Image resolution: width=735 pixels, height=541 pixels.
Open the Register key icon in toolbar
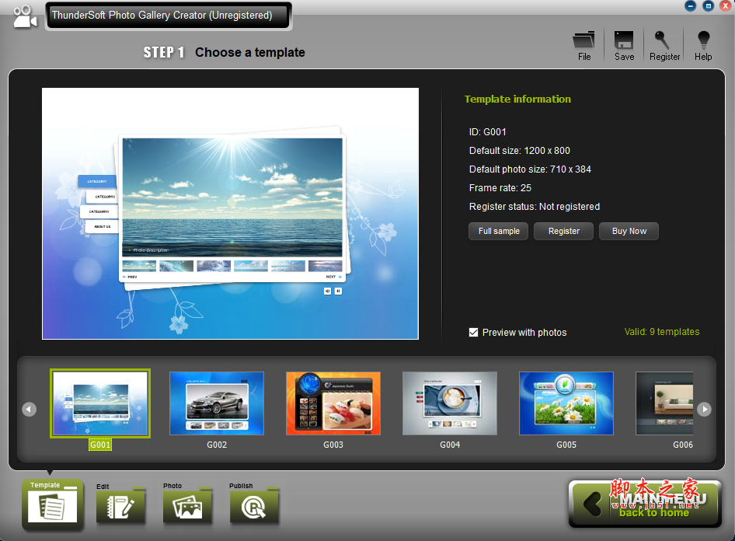tap(664, 45)
